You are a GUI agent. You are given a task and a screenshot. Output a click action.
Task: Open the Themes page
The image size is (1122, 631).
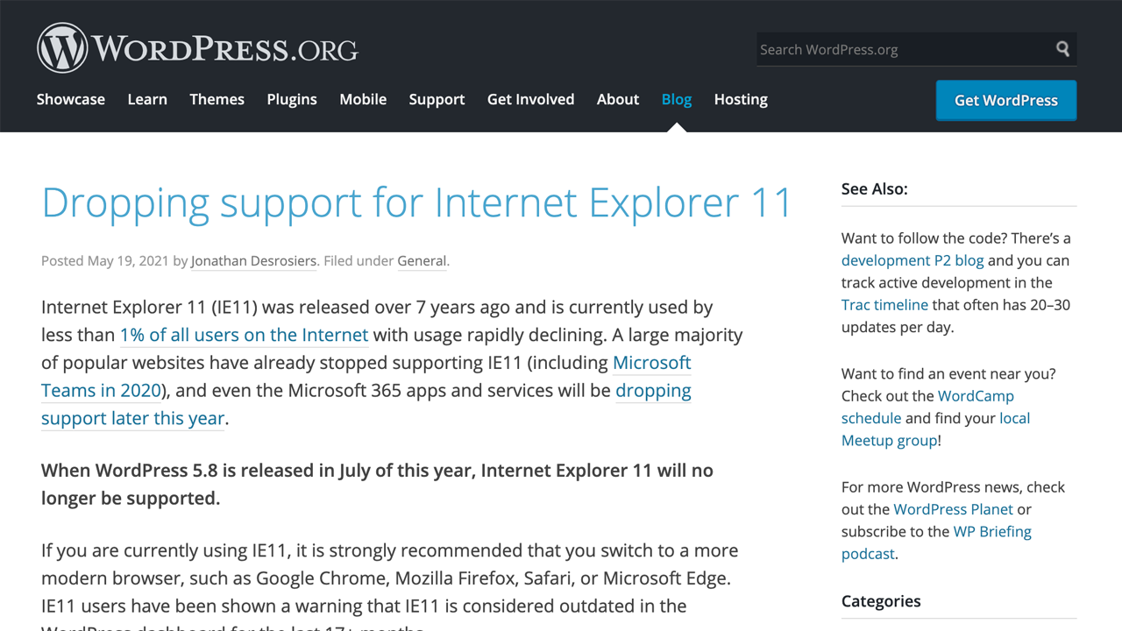point(217,99)
